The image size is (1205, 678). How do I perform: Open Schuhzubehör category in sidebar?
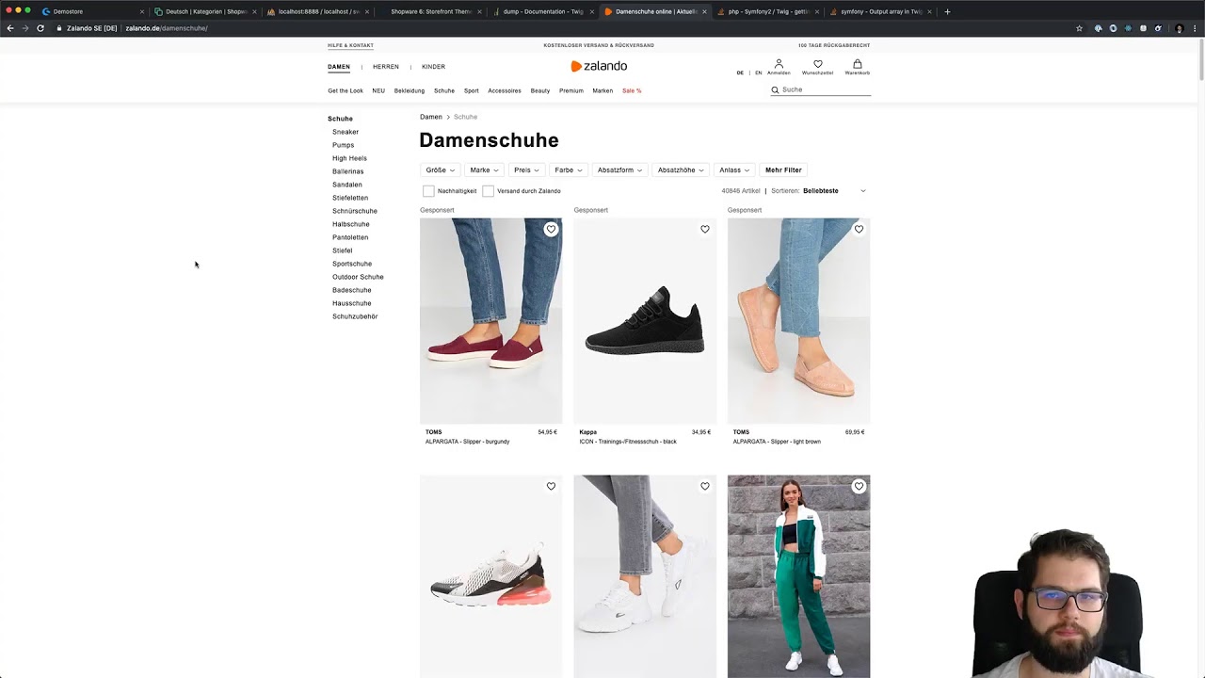[x=355, y=316]
